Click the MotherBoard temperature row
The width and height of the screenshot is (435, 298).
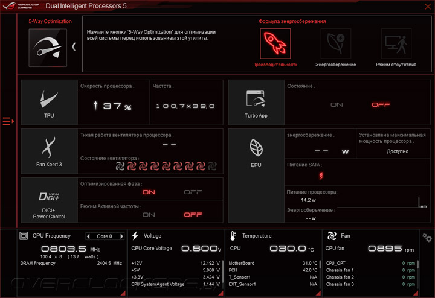tap(273, 263)
